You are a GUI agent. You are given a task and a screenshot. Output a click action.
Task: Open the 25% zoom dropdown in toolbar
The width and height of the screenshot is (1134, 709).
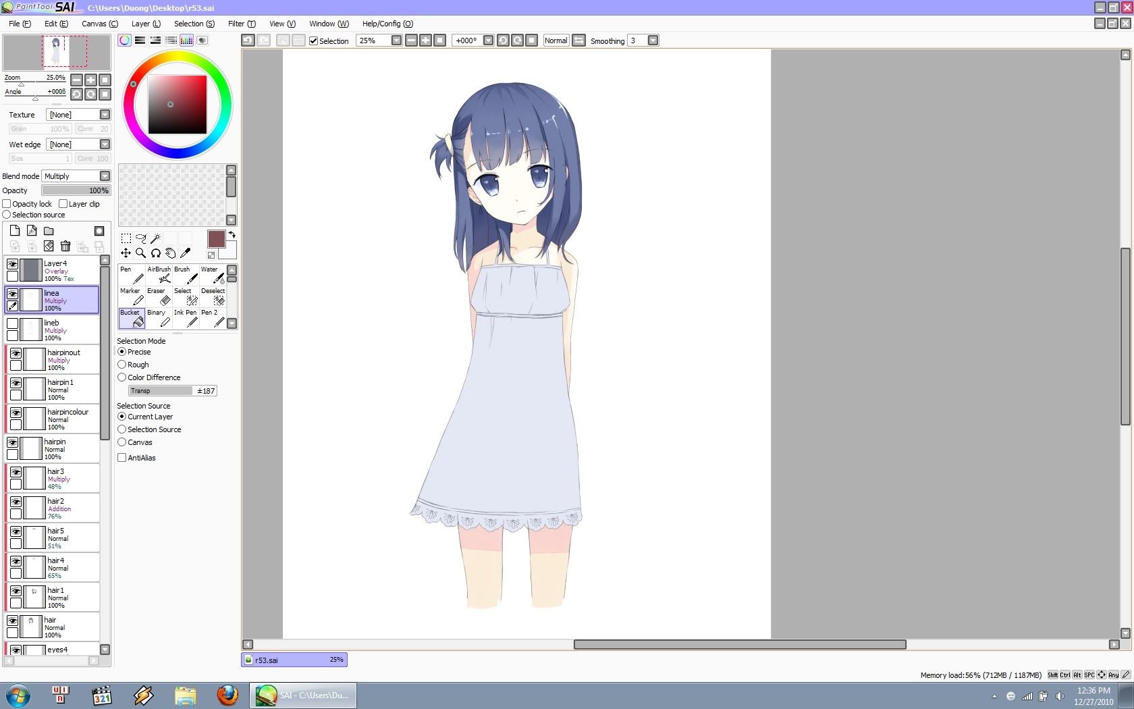click(397, 41)
